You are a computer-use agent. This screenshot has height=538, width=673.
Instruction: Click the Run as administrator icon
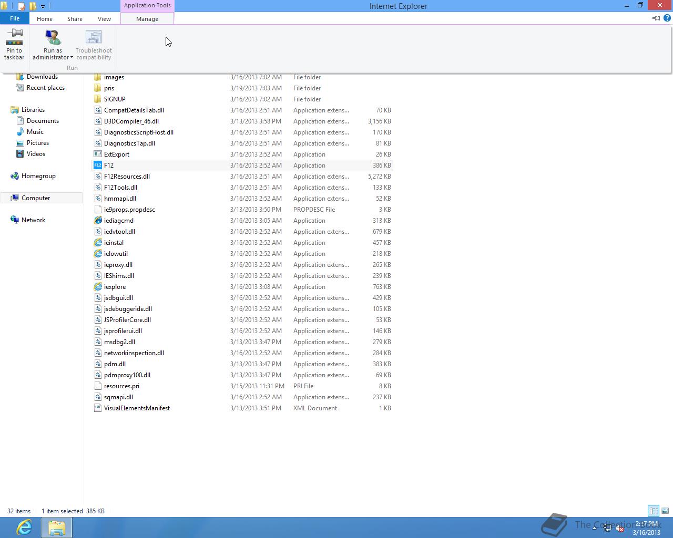[53, 37]
